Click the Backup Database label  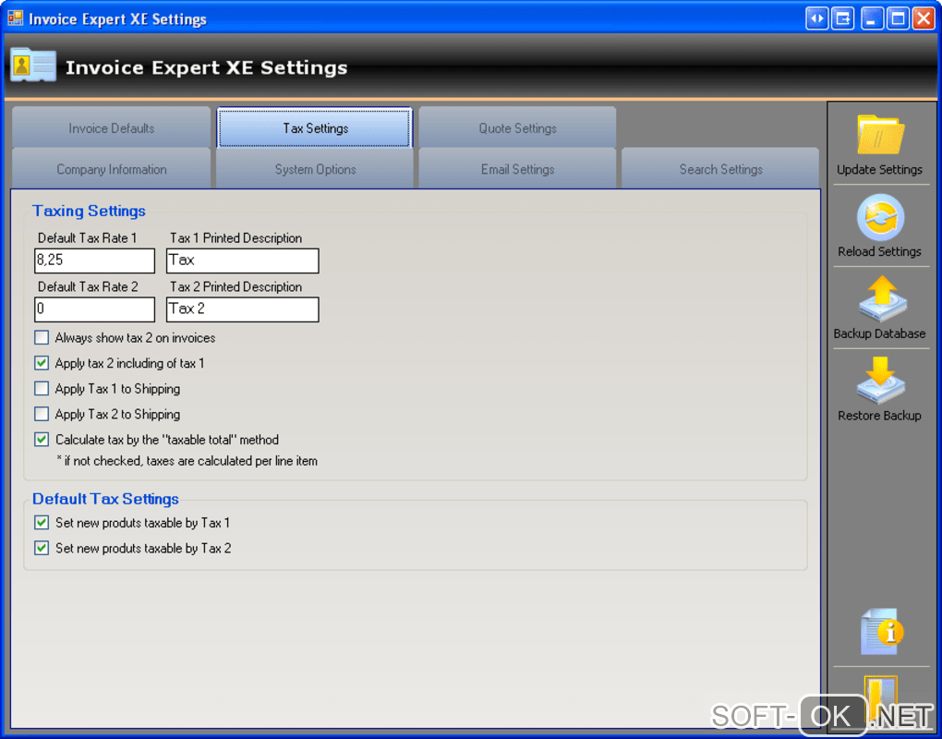point(879,333)
